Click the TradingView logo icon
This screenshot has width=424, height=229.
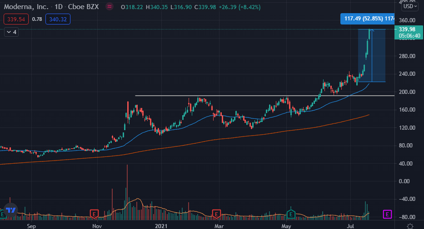click(11, 210)
